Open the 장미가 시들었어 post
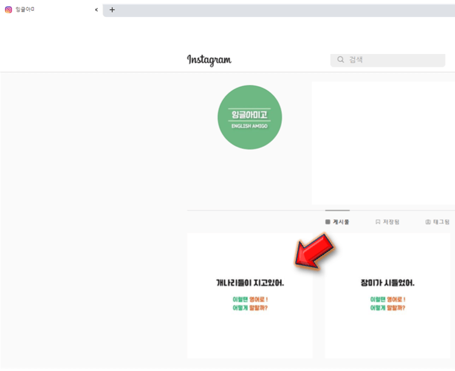The width and height of the screenshot is (455, 371). tap(388, 296)
